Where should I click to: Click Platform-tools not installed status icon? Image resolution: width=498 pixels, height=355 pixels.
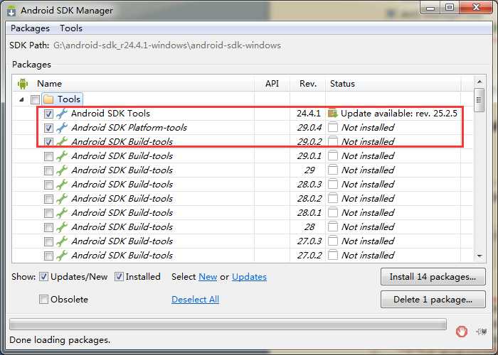332,127
